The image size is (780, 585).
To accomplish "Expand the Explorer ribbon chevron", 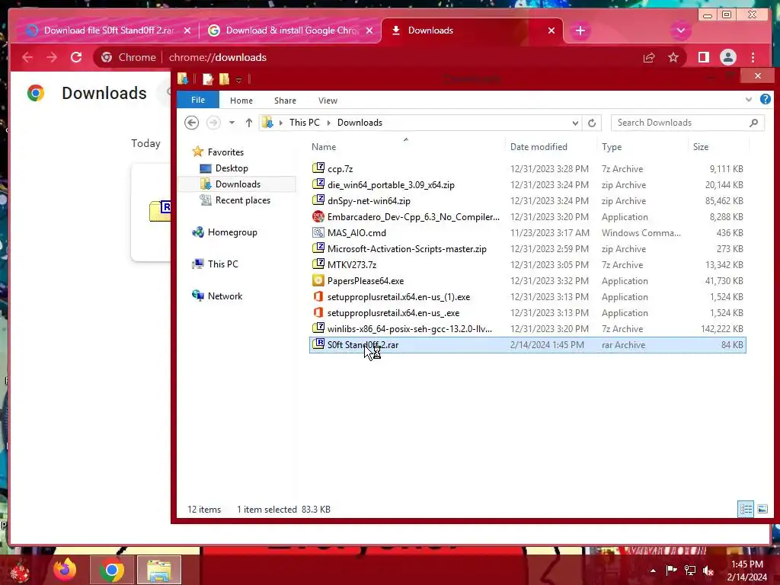I will (748, 100).
